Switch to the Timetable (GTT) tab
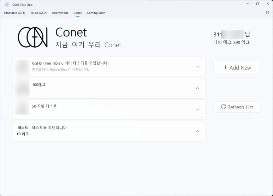 pos(14,13)
